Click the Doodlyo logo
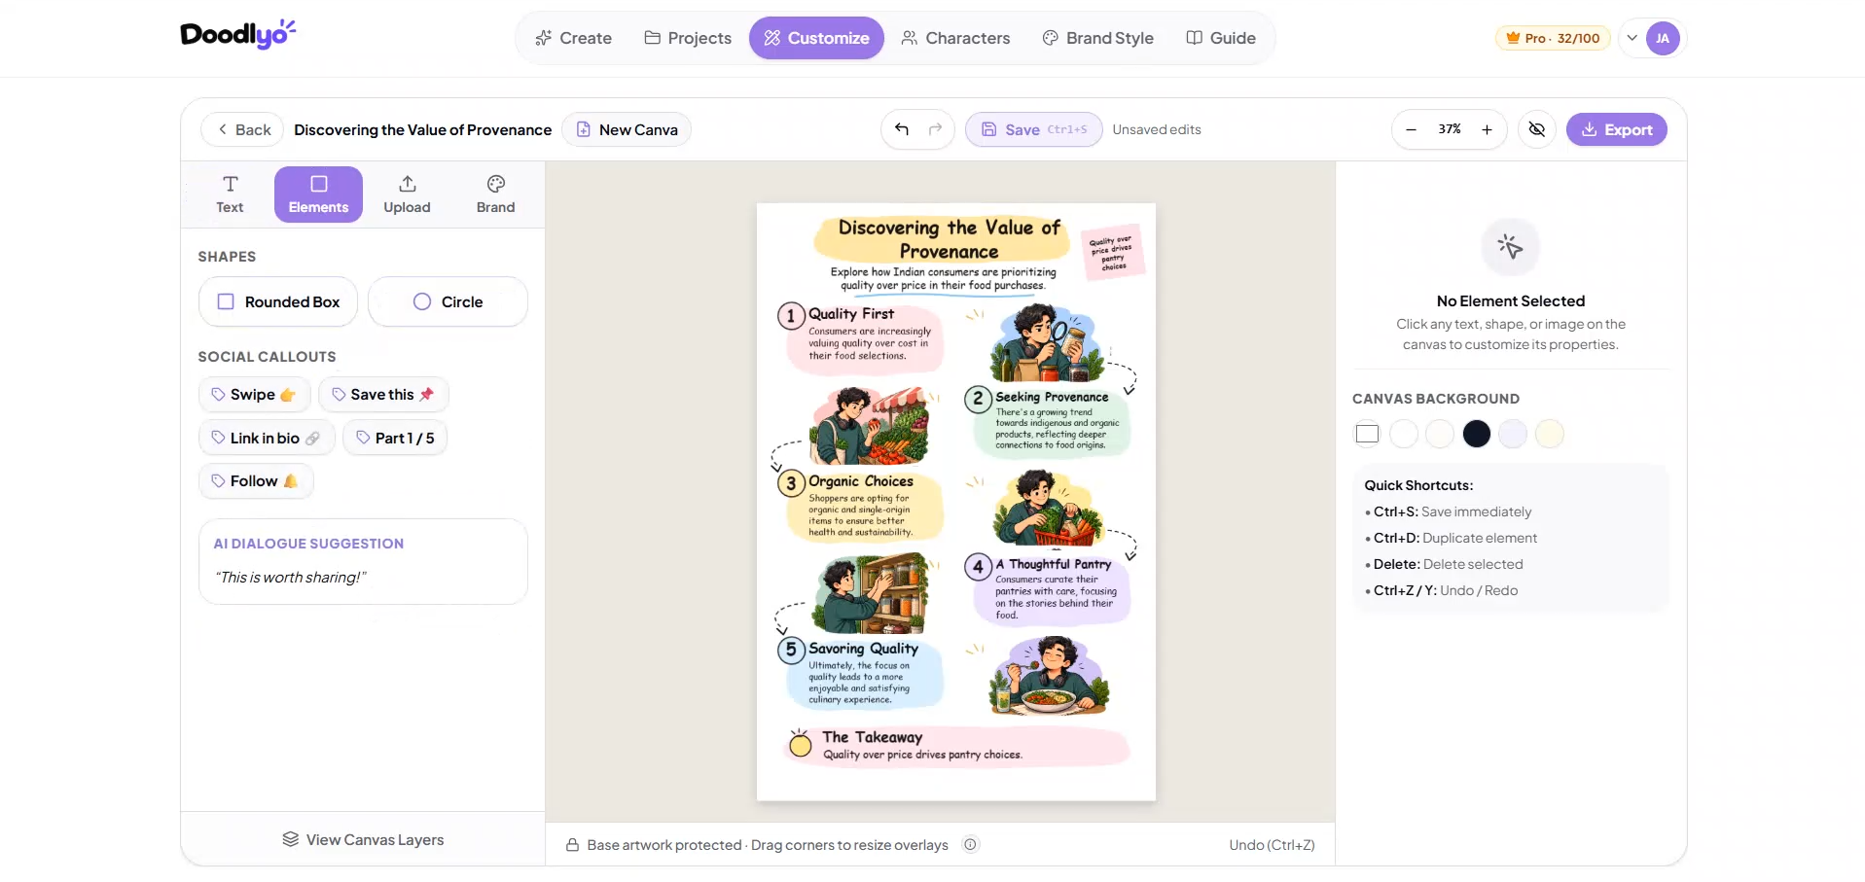 [238, 35]
